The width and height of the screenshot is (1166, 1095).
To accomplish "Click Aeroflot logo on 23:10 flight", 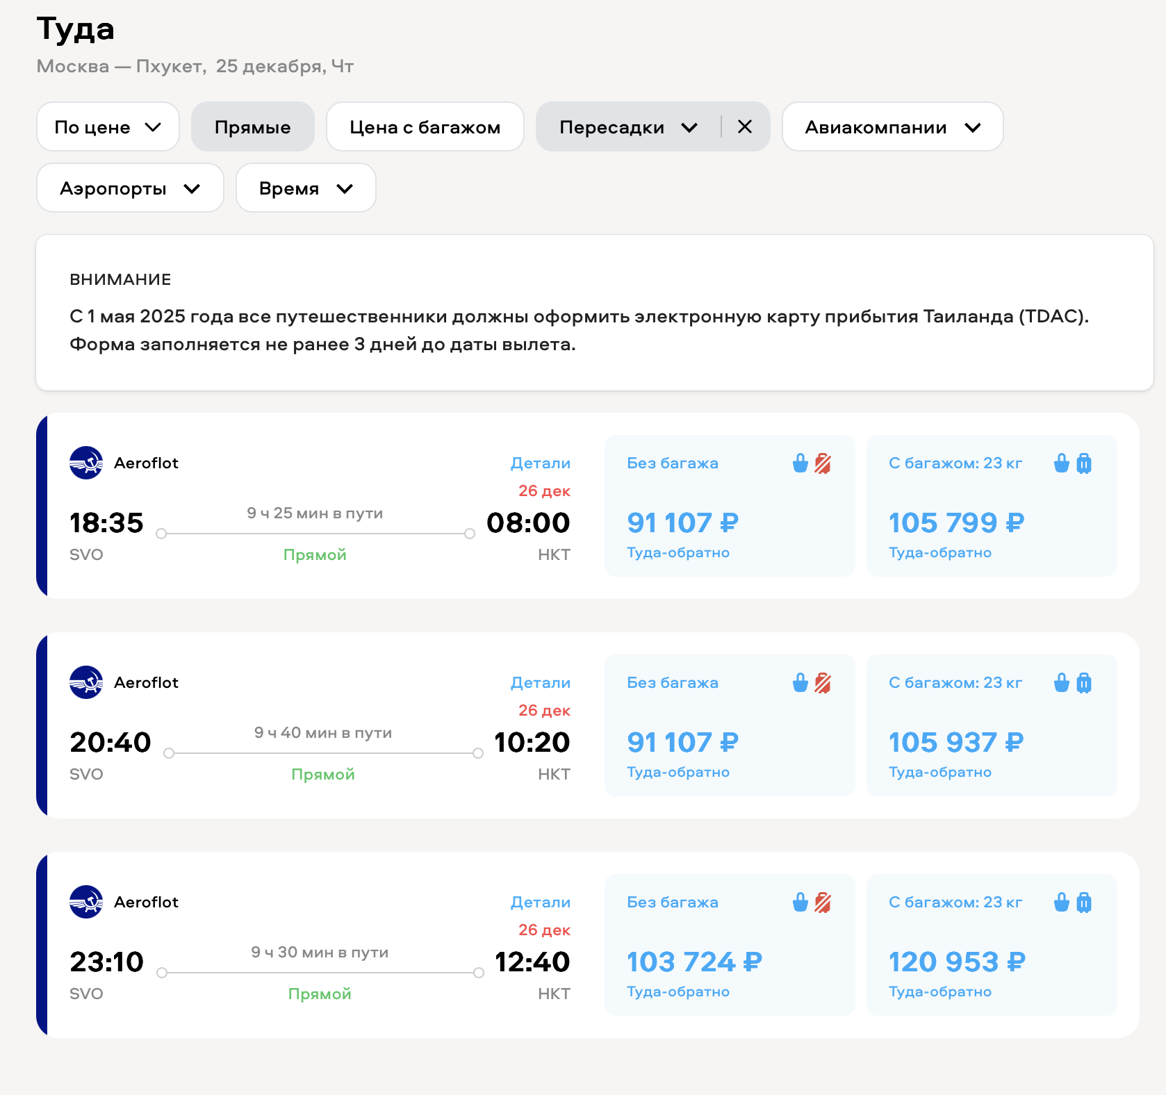I will pyautogui.click(x=86, y=902).
